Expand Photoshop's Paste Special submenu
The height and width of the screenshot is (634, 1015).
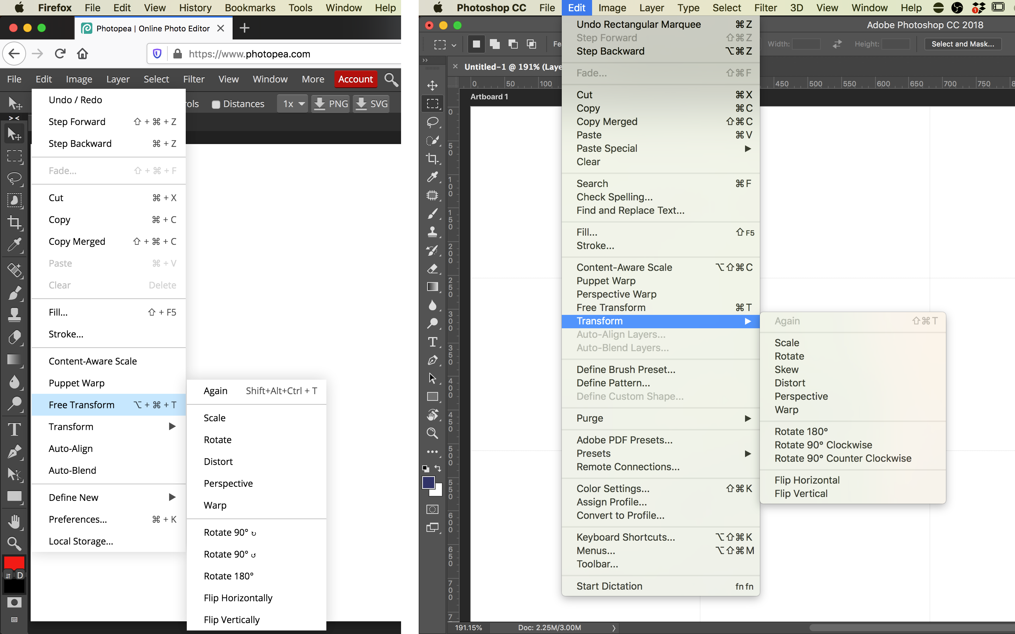(x=660, y=148)
